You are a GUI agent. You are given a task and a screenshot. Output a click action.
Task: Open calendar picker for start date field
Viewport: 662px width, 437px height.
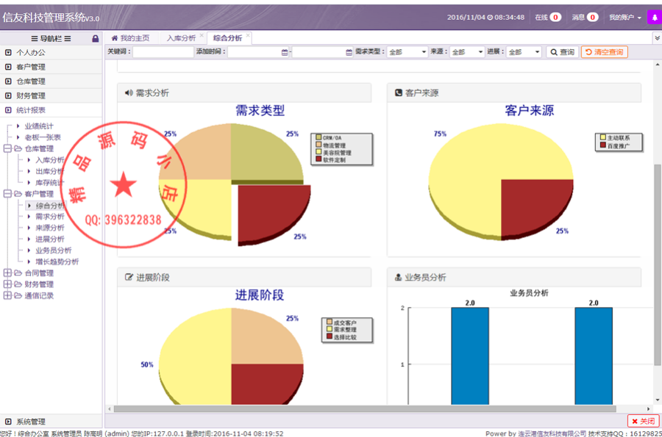[285, 52]
